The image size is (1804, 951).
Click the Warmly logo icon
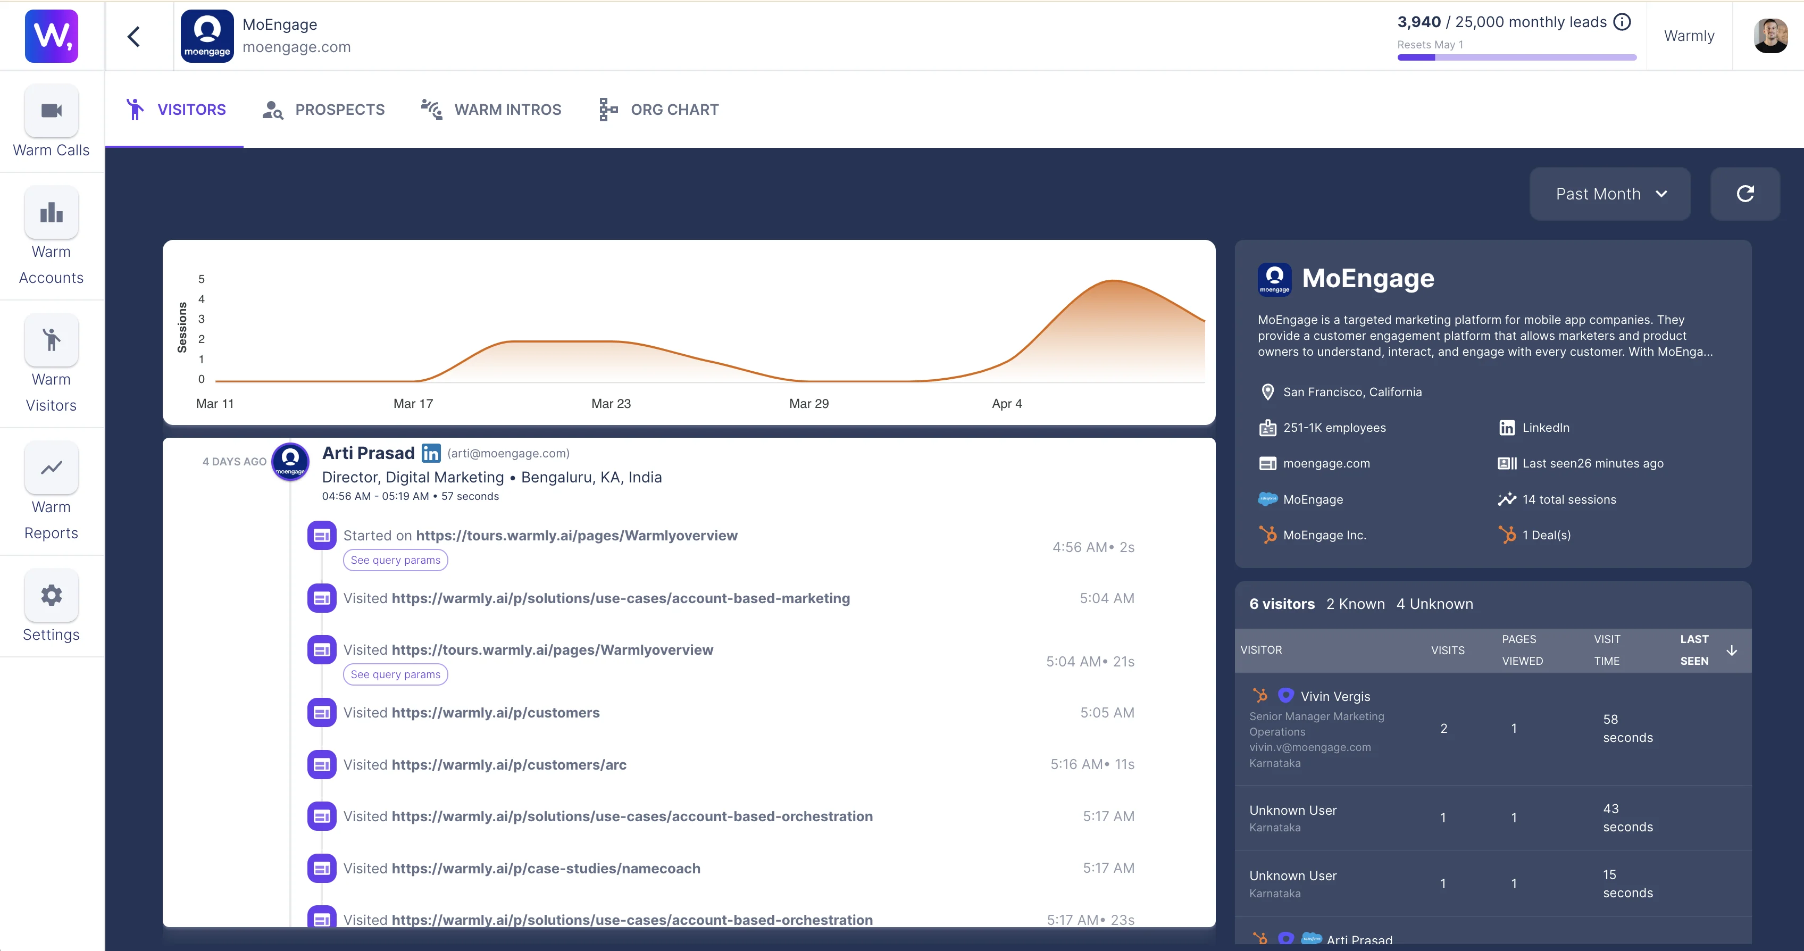51,36
